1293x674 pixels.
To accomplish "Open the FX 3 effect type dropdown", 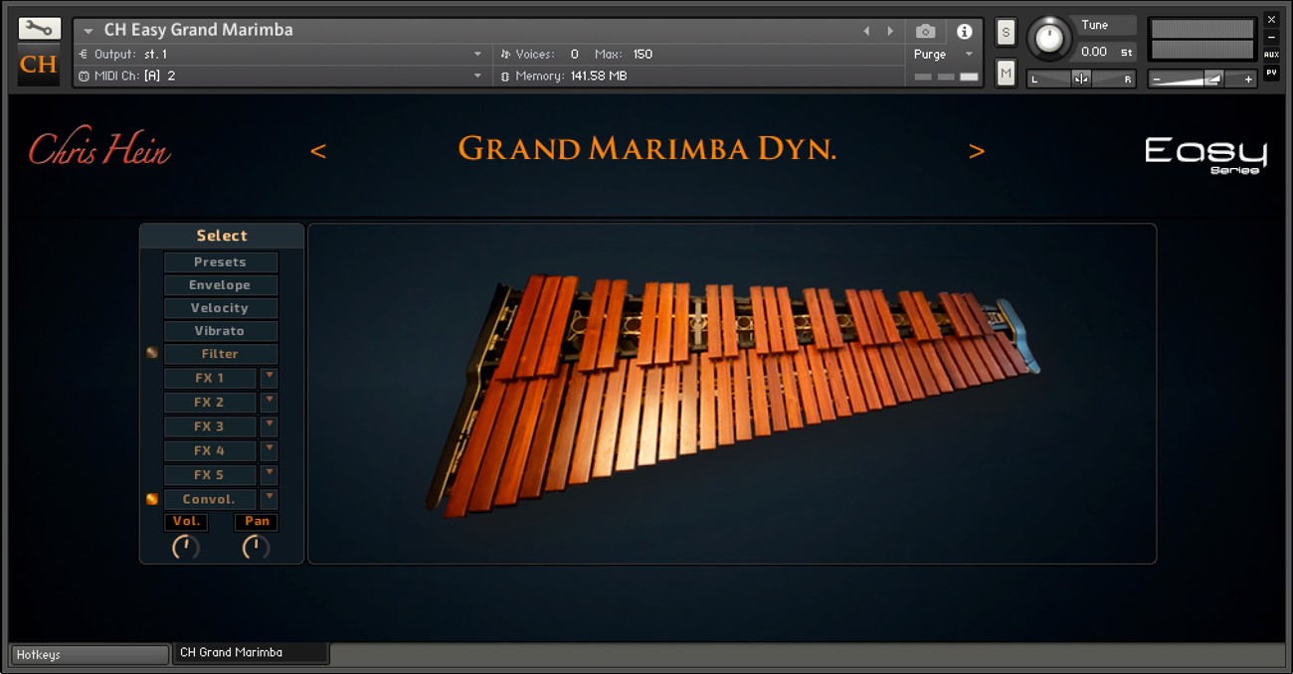I will [x=270, y=426].
